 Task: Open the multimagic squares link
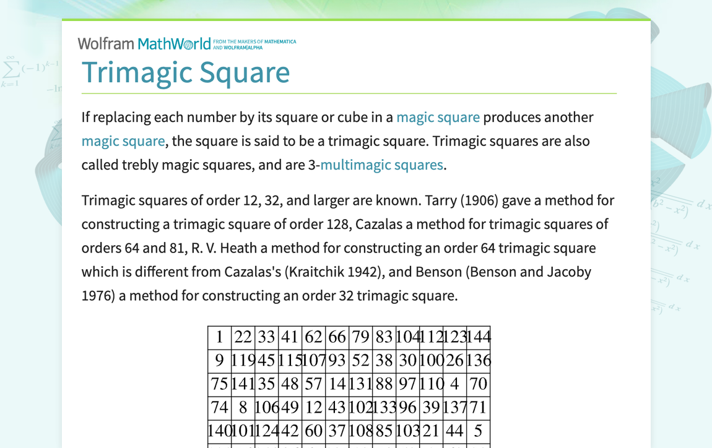click(x=382, y=165)
